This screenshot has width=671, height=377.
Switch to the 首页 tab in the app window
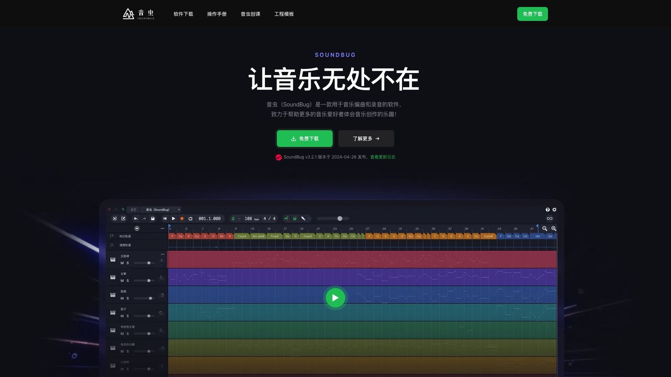(134, 210)
